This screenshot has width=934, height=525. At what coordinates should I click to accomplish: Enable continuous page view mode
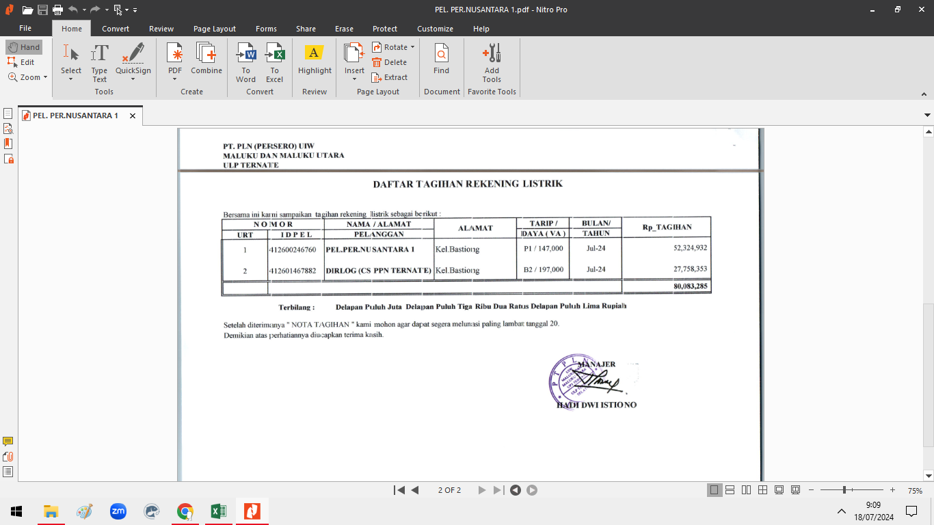[x=730, y=490]
